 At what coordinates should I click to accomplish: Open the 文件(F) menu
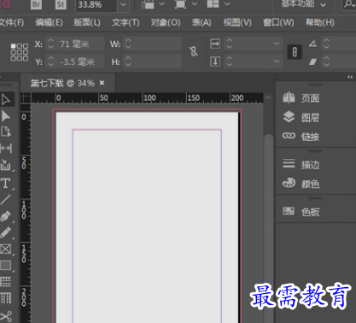click(x=11, y=22)
